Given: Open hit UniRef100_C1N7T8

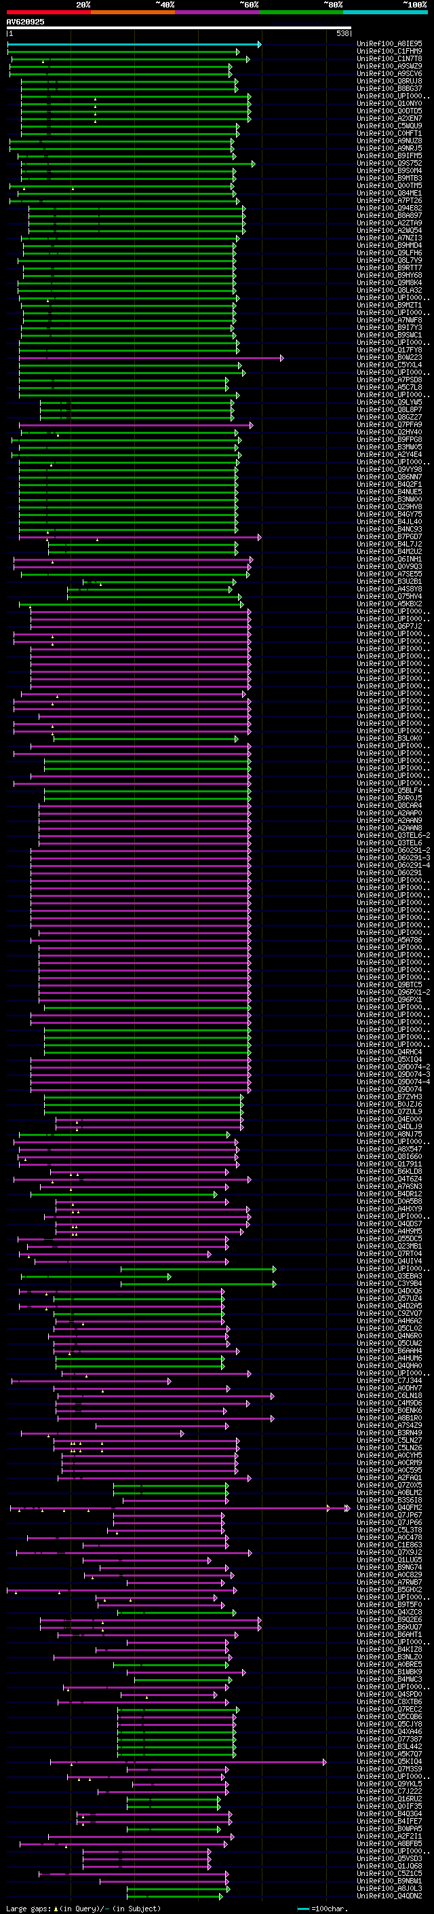Looking at the screenshot, I should pos(389,58).
